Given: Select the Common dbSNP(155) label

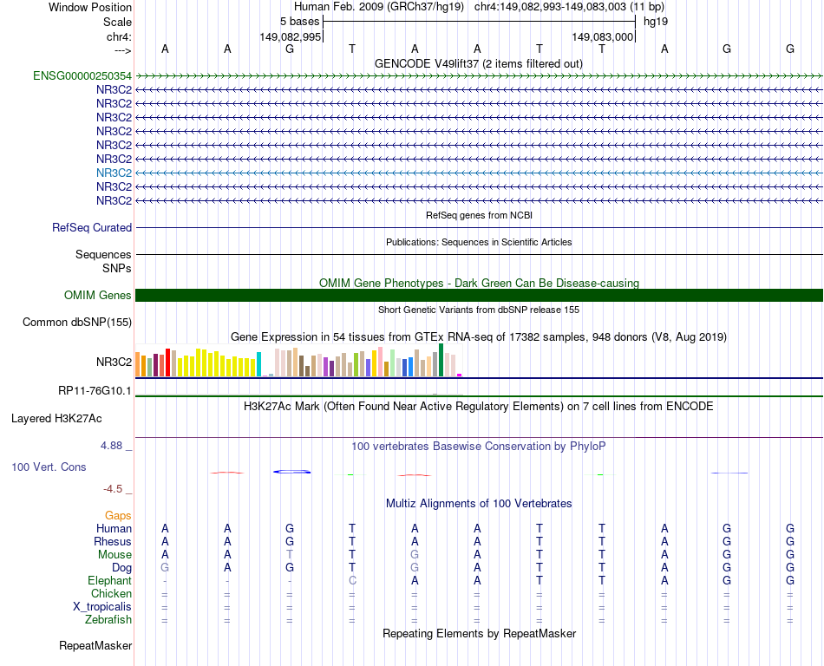Looking at the screenshot, I should (x=77, y=322).
